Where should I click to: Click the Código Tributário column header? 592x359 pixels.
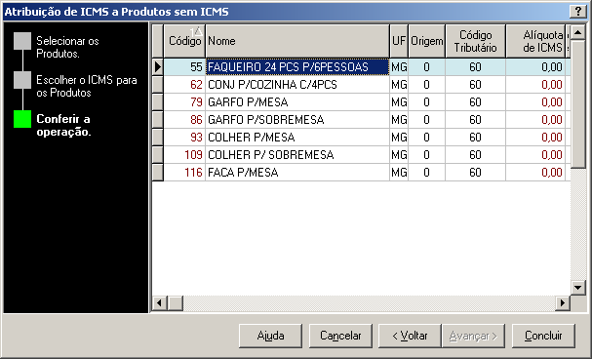coord(475,41)
